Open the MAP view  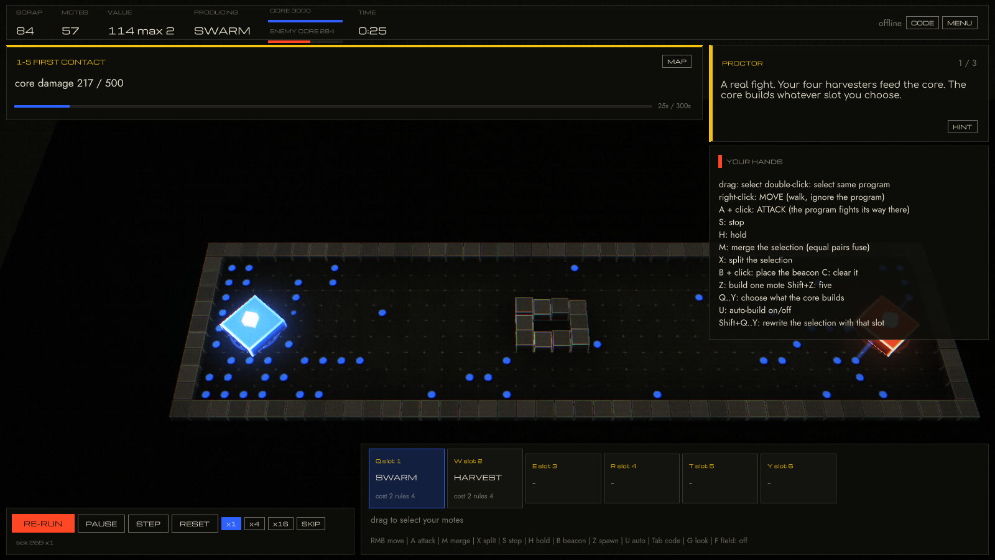click(x=677, y=62)
